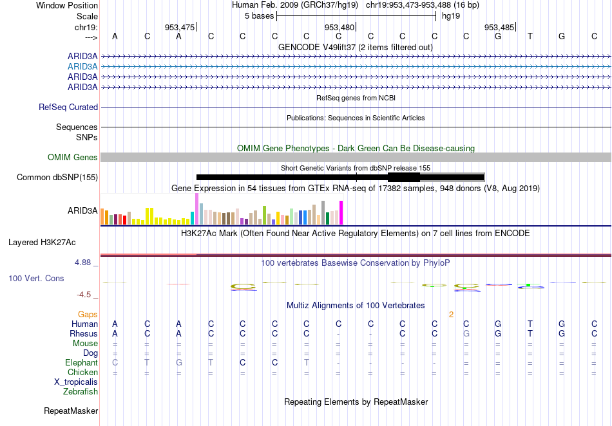Click the long black dbSNP variant bar
612x426 pixels.
[292, 178]
